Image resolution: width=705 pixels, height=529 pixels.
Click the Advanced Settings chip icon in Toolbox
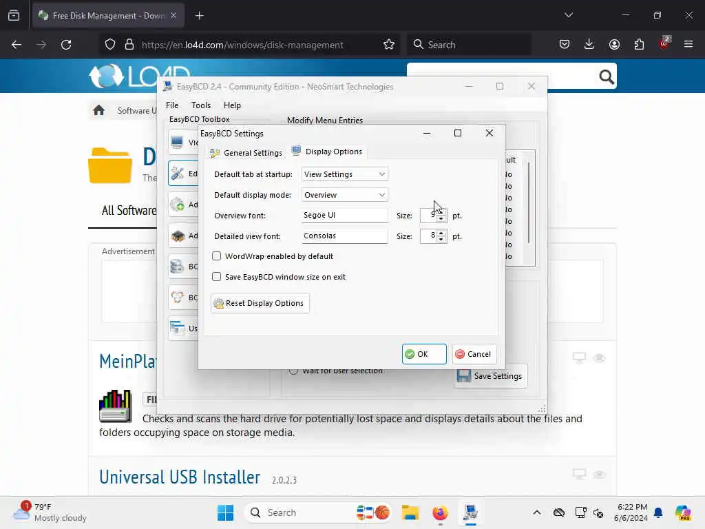177,236
